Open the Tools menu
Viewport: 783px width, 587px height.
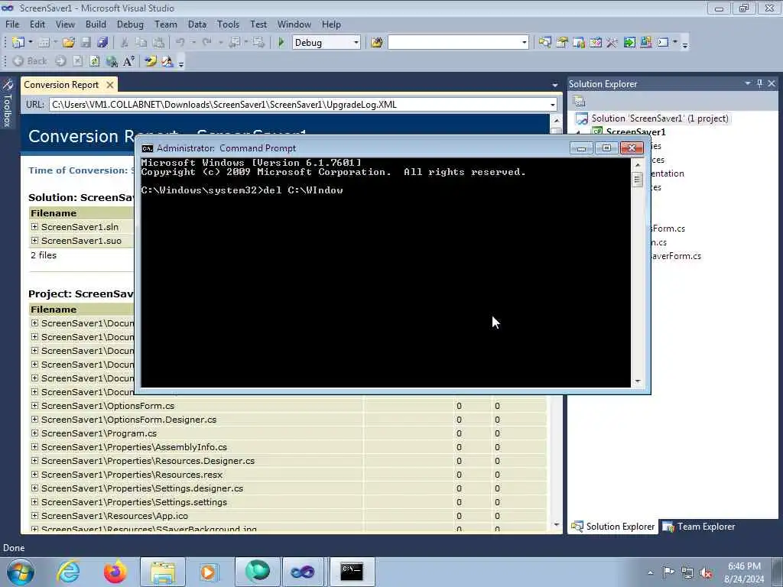pos(228,24)
